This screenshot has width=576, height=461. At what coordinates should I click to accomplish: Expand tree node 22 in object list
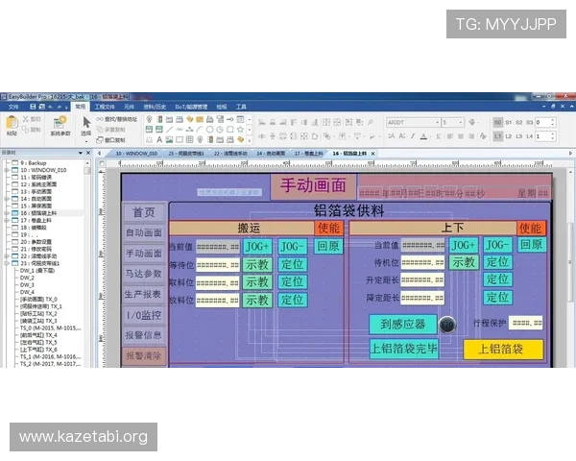pyautogui.click(x=7, y=256)
